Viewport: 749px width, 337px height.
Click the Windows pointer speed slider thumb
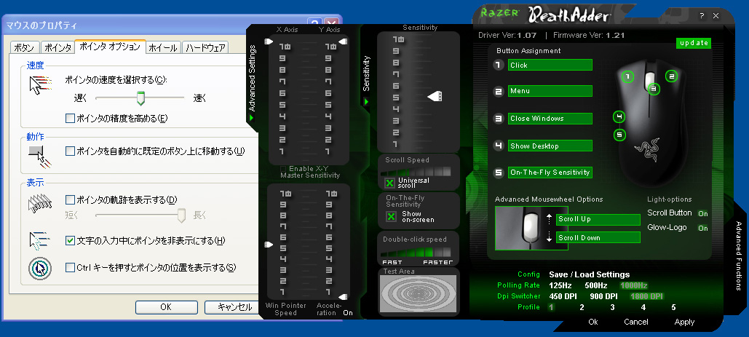tap(140, 98)
